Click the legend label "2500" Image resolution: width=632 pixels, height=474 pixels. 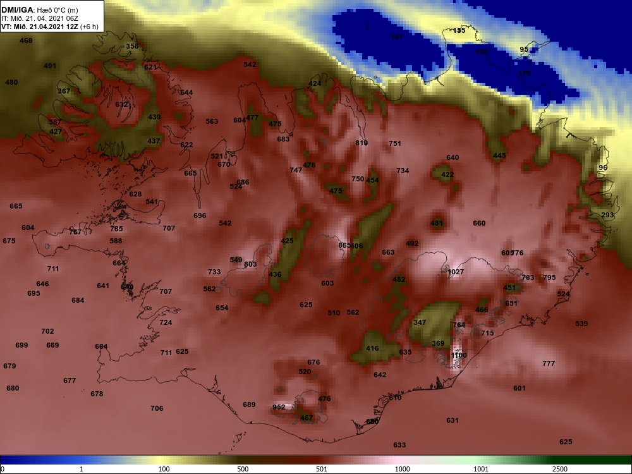pos(560,469)
